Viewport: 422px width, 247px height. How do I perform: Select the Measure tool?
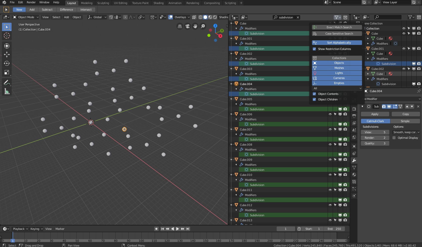[7, 92]
